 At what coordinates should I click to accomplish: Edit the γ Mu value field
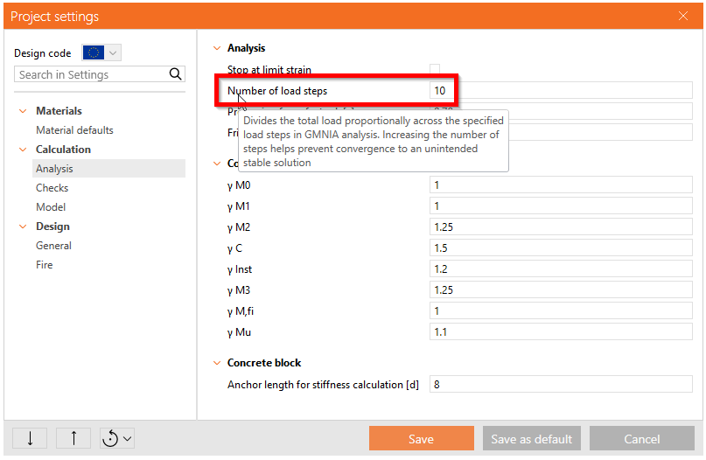(561, 332)
